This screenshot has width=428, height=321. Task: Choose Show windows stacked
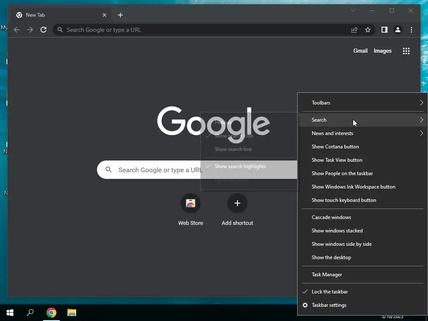(362, 231)
